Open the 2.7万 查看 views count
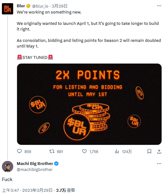Viewport: 166px width, 193px height. click(66, 190)
